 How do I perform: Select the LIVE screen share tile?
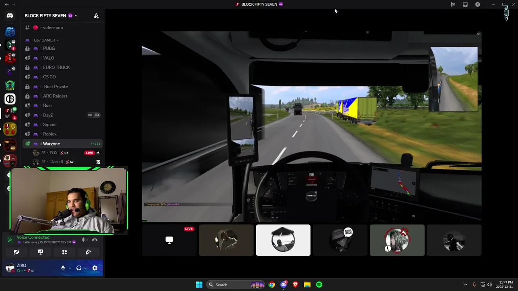tap(169, 240)
